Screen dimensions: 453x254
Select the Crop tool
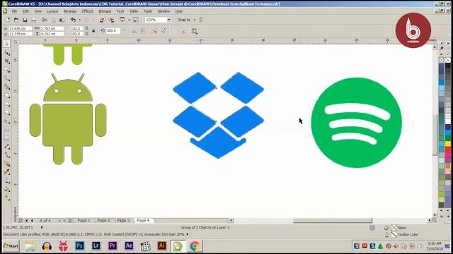point(7,61)
